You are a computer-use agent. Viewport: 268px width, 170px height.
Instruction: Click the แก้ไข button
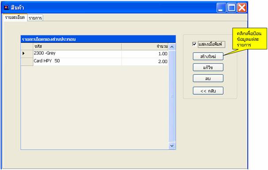pos(208,67)
